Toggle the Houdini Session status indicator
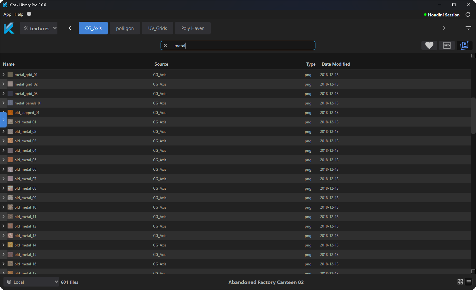The width and height of the screenshot is (476, 290). pyautogui.click(x=426, y=15)
